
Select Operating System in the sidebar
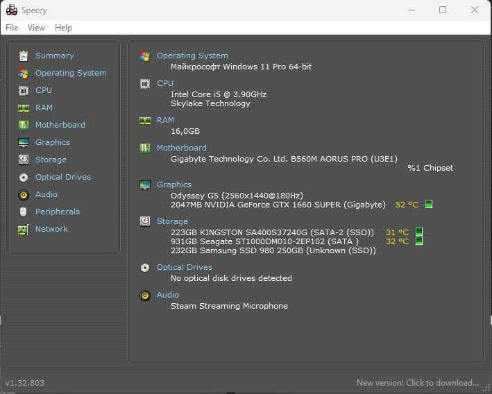coord(71,73)
